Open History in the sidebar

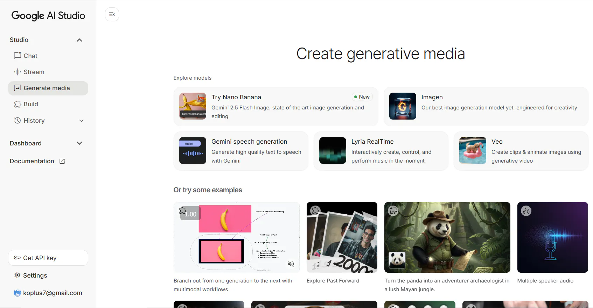tap(48, 120)
